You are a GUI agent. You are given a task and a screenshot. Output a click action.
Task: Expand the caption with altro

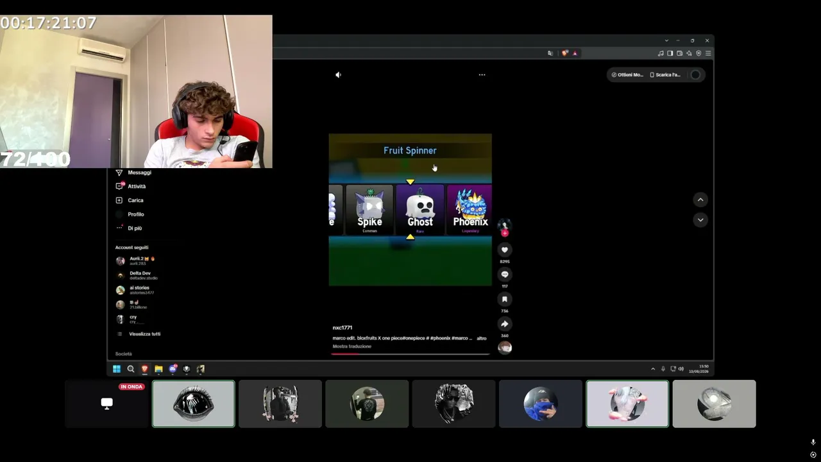click(482, 338)
